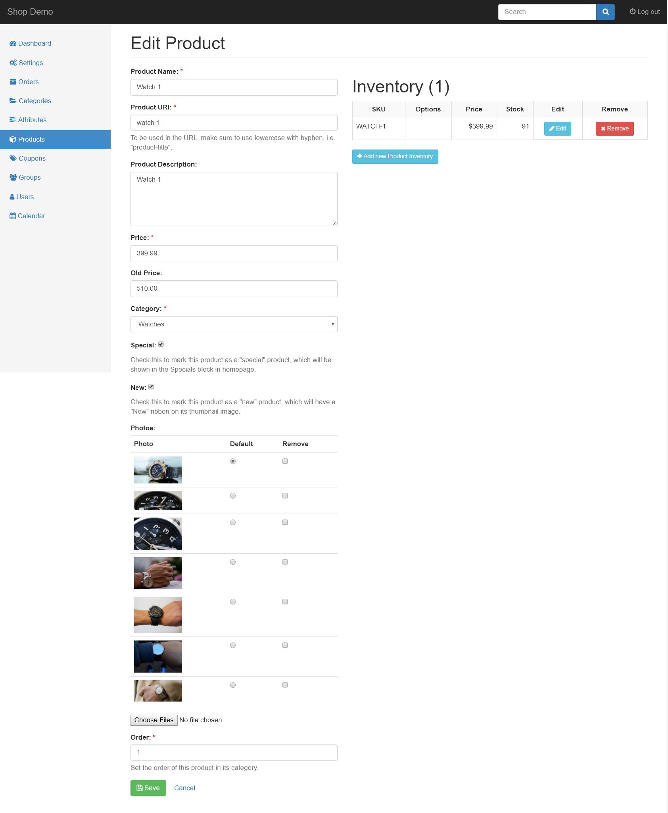Open the Category dropdown showing Watches
Viewport: 668px width, 813px height.
[234, 324]
